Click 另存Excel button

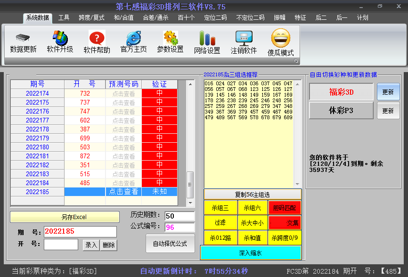click(x=65, y=217)
